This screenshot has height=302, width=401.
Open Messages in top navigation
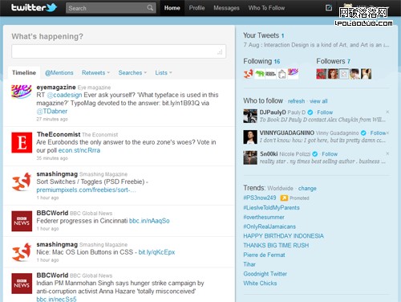(x=226, y=8)
